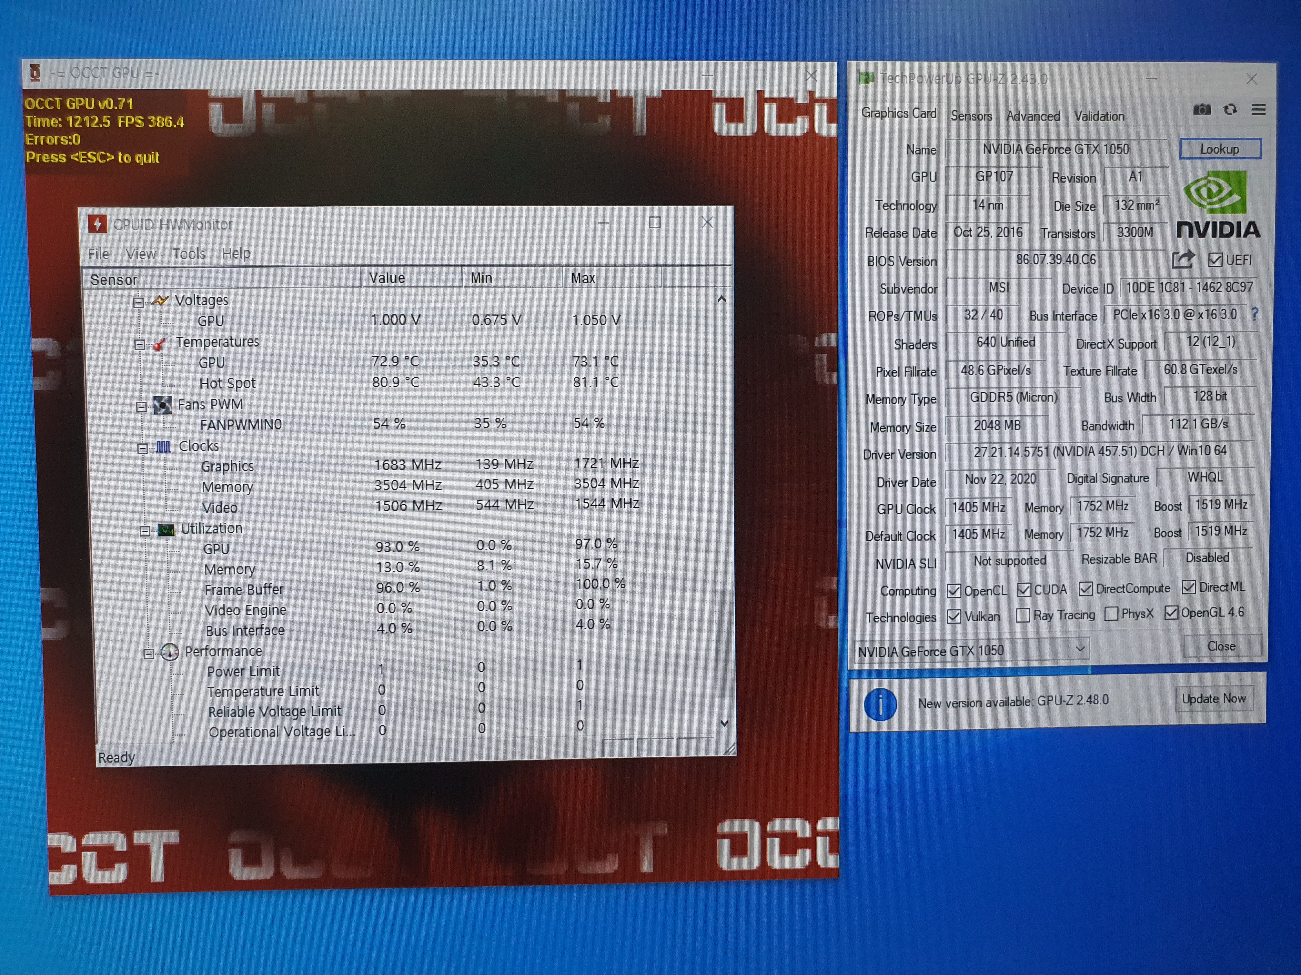Open the GPU-Z hamburger menu
1301x975 pixels.
1258,110
